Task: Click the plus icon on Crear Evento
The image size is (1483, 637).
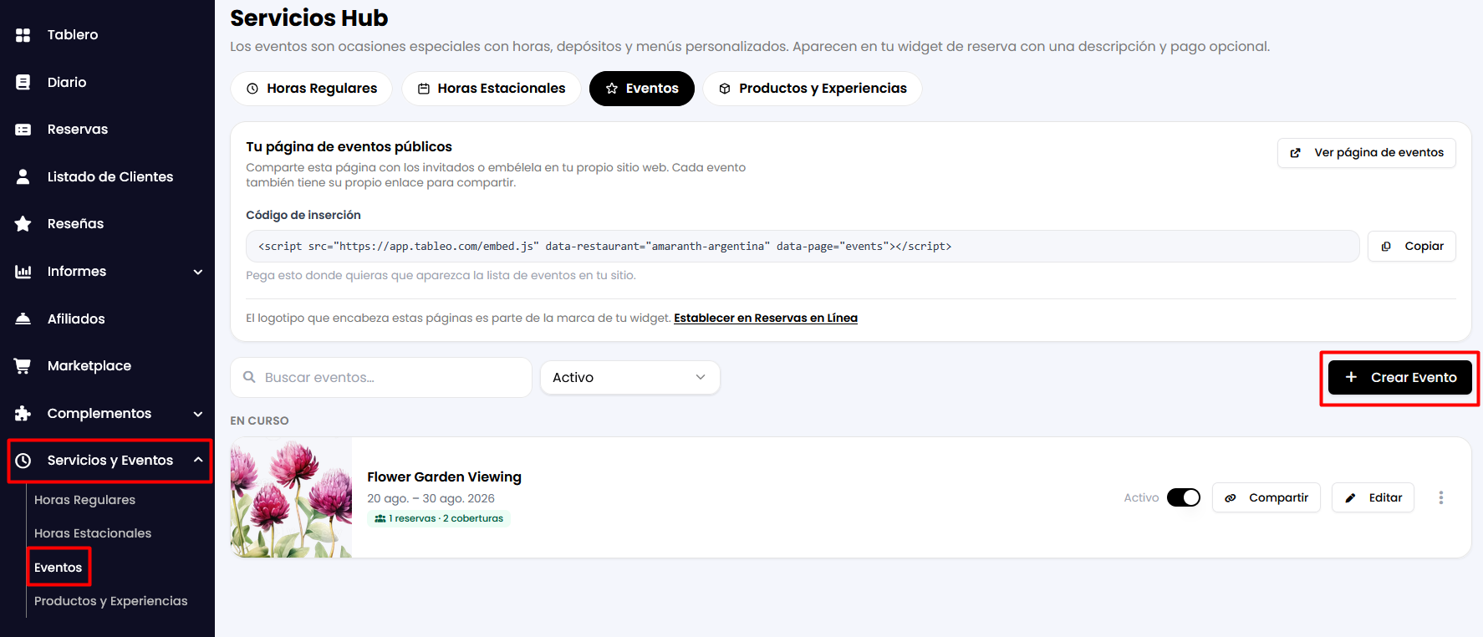Action: coord(1351,377)
